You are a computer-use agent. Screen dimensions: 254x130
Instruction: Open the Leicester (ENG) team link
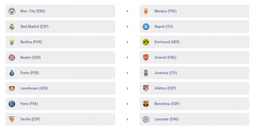tap(166, 119)
